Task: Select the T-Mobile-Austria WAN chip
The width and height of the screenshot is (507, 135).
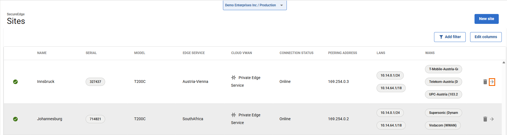Action: [x=443, y=69]
